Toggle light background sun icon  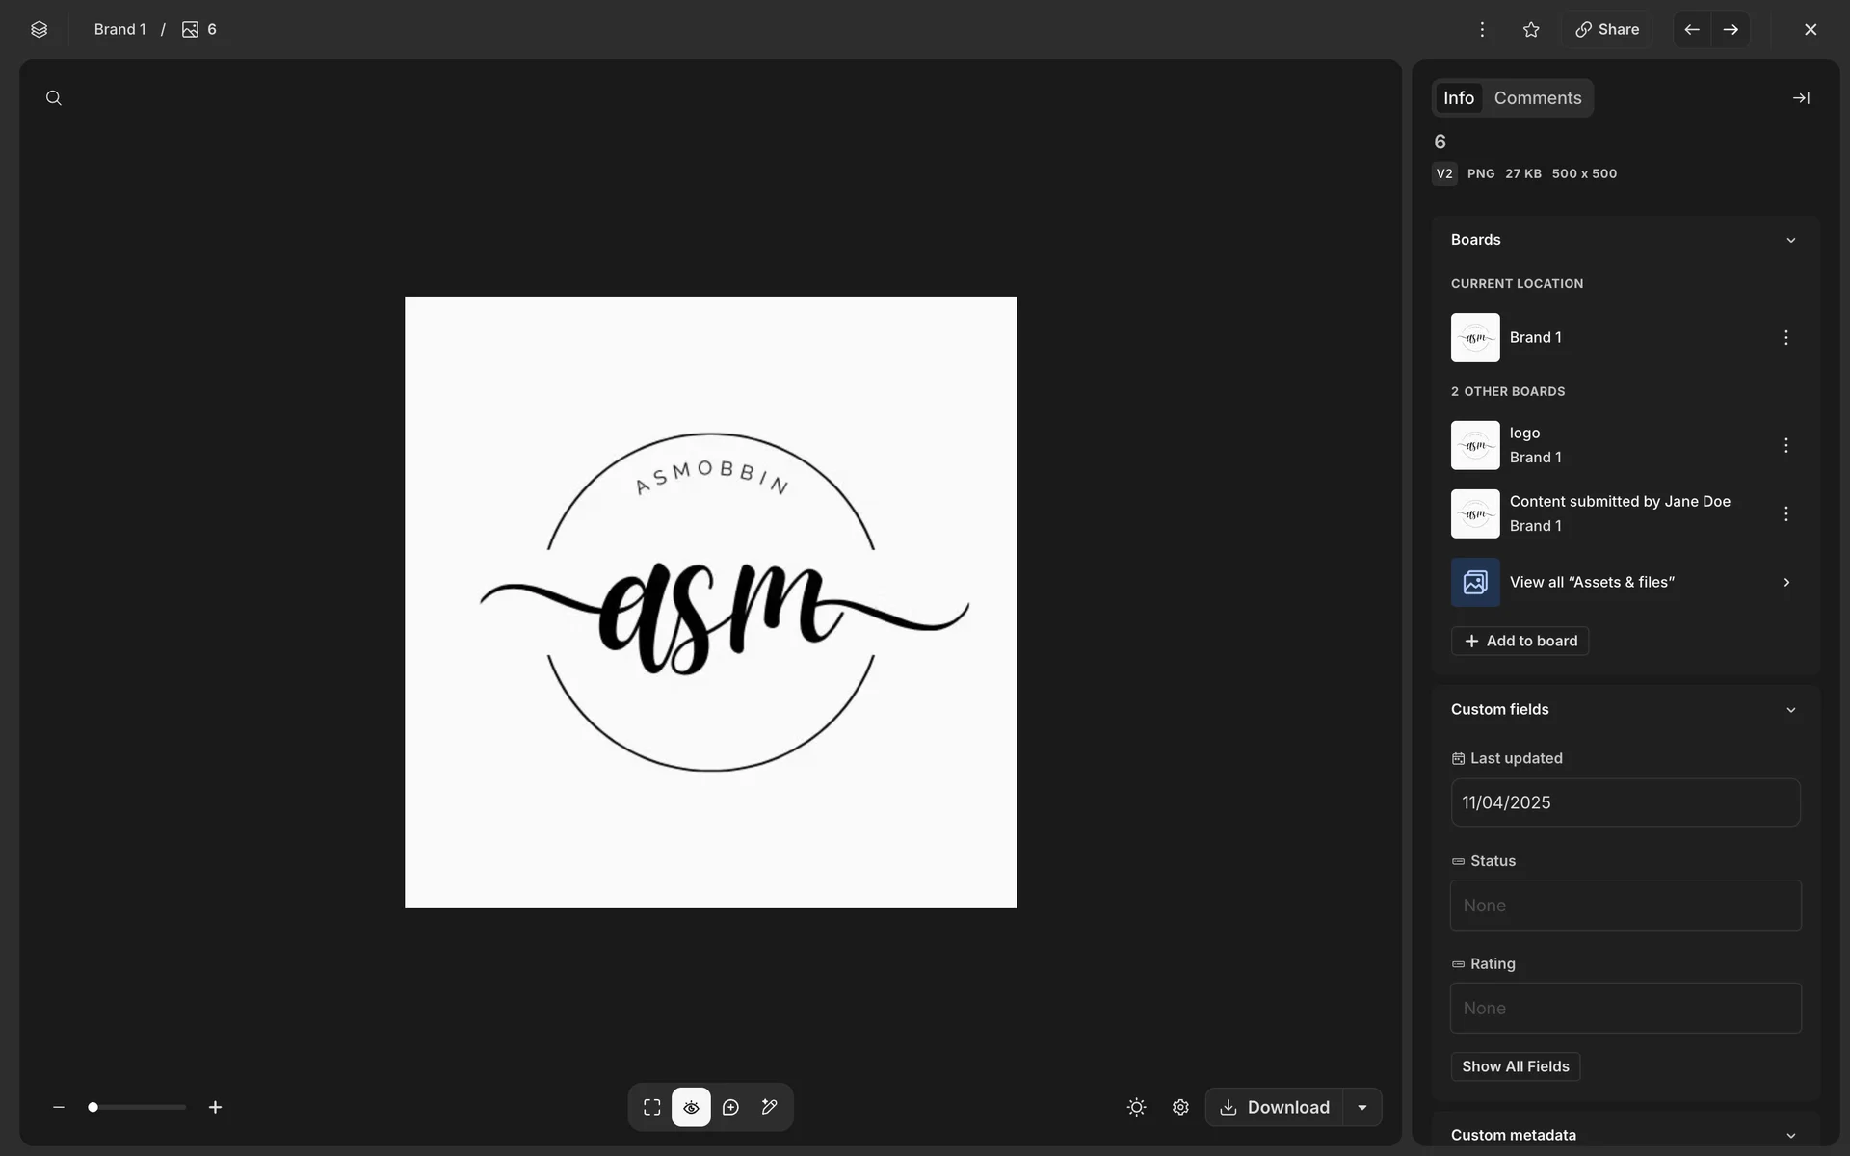coord(1136,1107)
